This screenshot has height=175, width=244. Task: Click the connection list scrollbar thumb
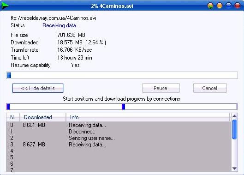234,129
